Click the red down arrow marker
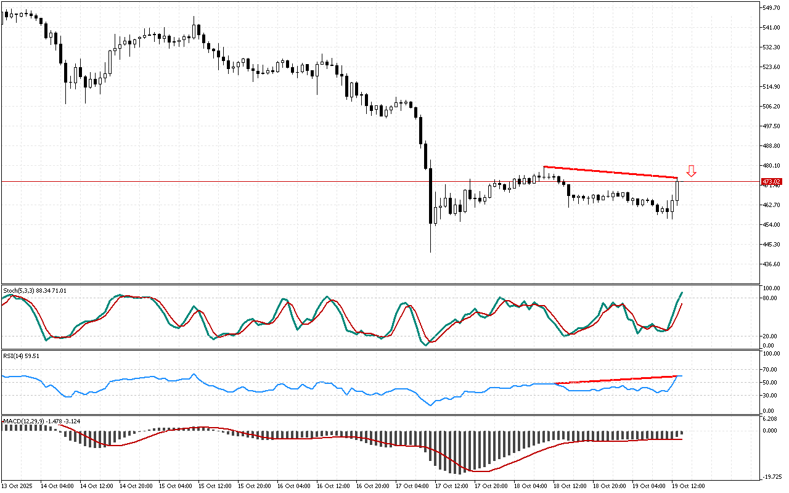This screenshot has width=789, height=493. (691, 171)
